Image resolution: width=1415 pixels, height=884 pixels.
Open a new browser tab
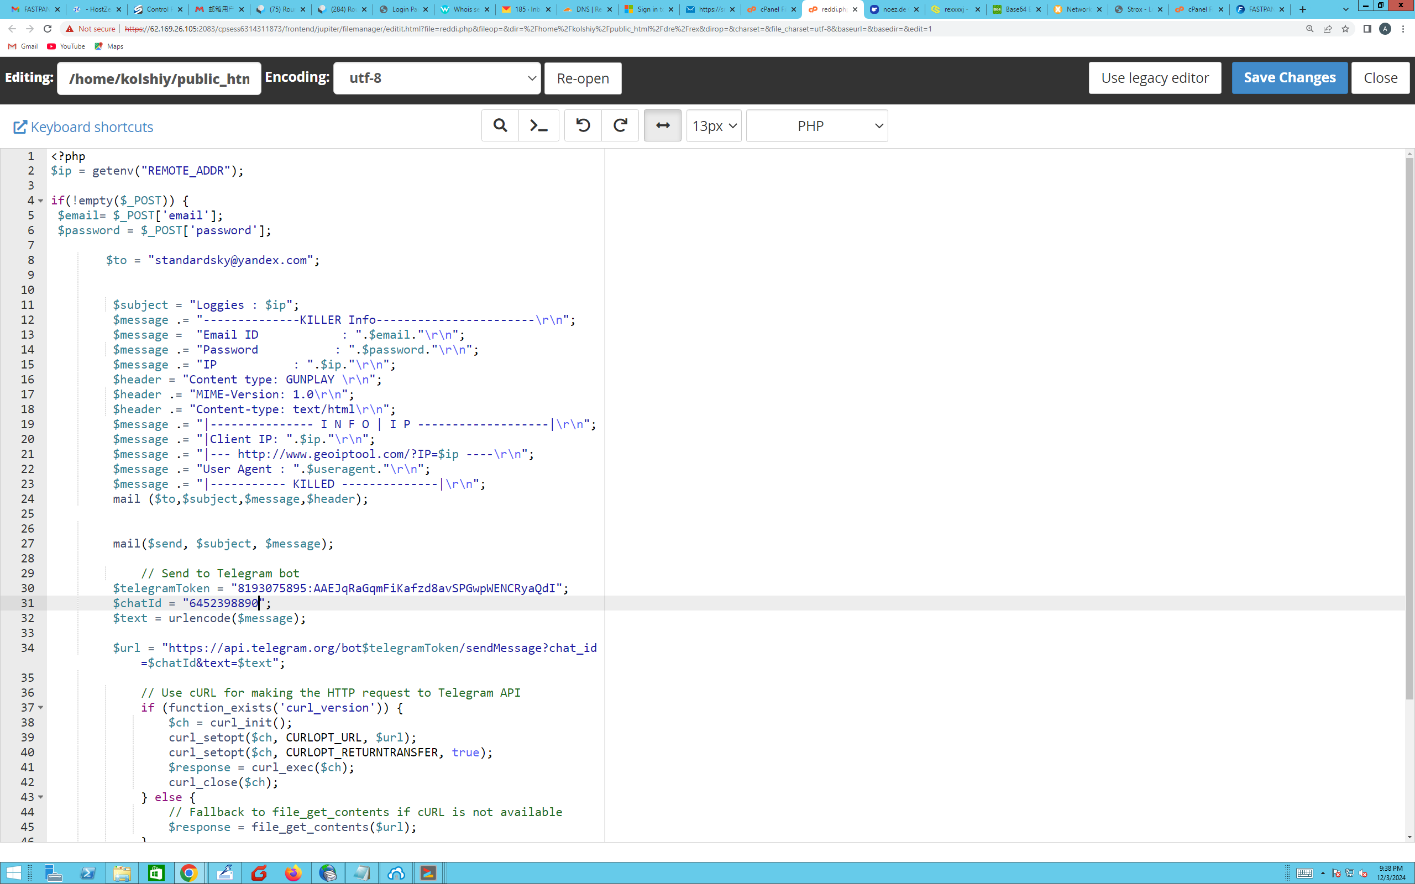1303,9
